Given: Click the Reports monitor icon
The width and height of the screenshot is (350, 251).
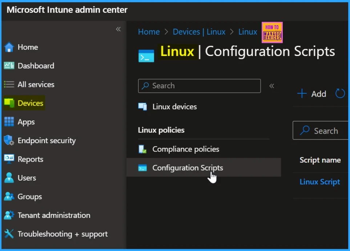Looking at the screenshot, I should click(9, 159).
